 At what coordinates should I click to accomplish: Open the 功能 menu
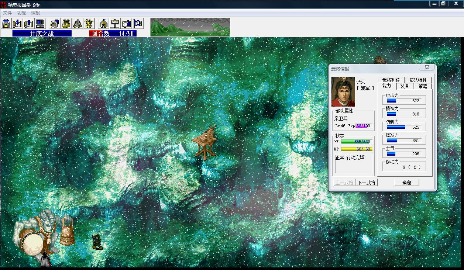click(x=21, y=13)
